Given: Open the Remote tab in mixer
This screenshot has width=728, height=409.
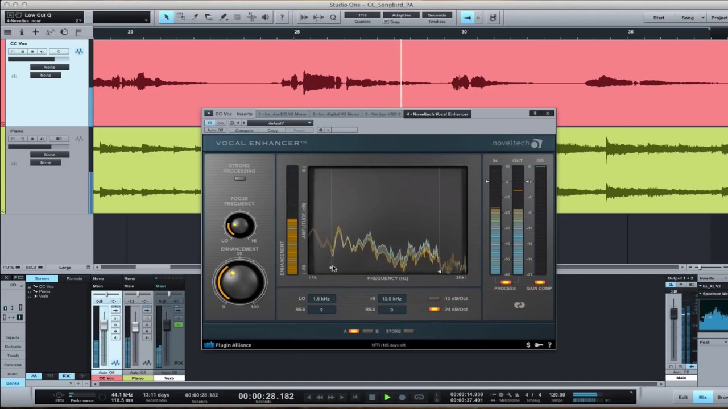Looking at the screenshot, I should coord(75,278).
